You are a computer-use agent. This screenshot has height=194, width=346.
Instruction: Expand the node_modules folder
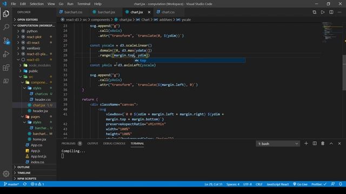pyautogui.click(x=34, y=65)
